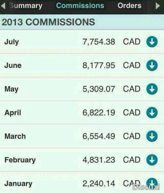Open the Orders tab

point(129,6)
